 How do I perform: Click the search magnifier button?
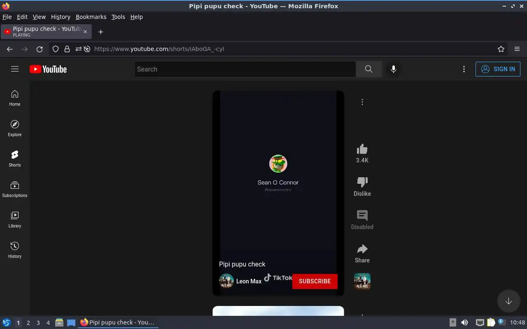tap(368, 69)
